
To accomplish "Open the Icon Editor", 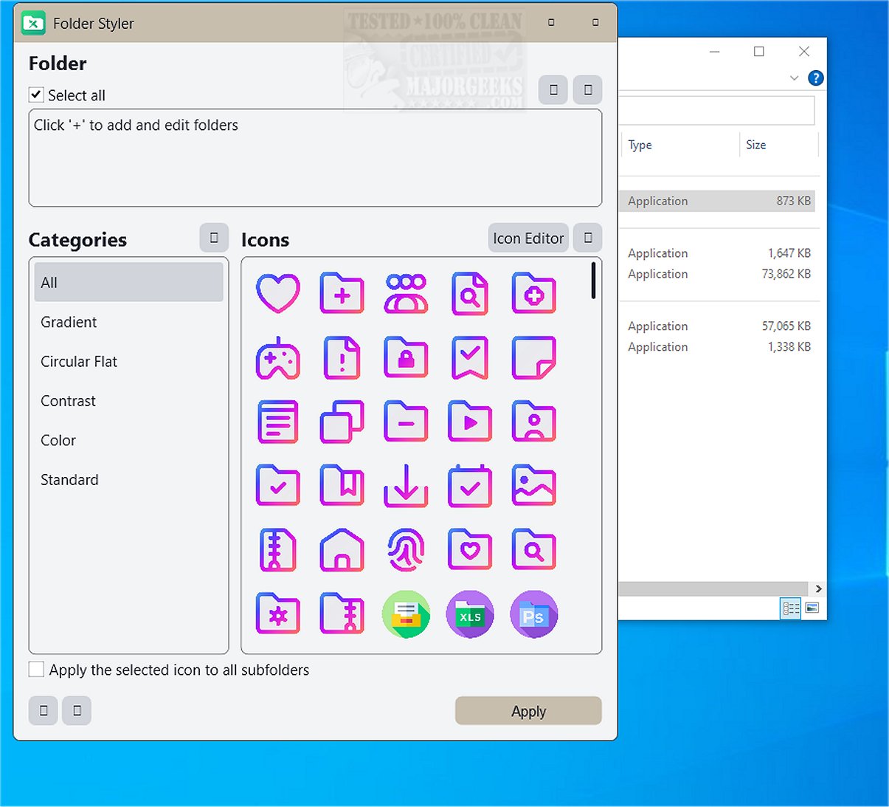I will (527, 238).
